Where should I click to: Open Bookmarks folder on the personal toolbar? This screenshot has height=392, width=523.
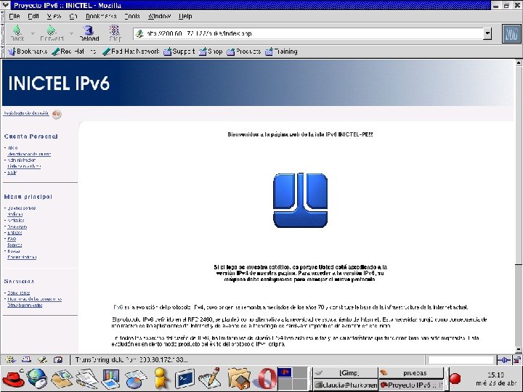(28, 52)
